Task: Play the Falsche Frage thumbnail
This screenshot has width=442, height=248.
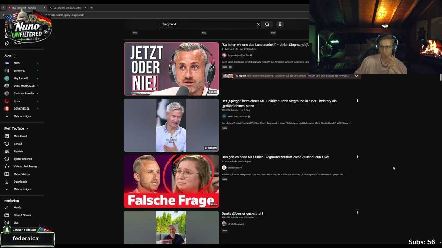Action: (x=171, y=181)
